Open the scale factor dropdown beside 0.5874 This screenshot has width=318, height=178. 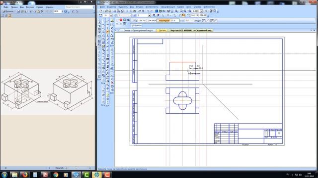(x=202, y=11)
